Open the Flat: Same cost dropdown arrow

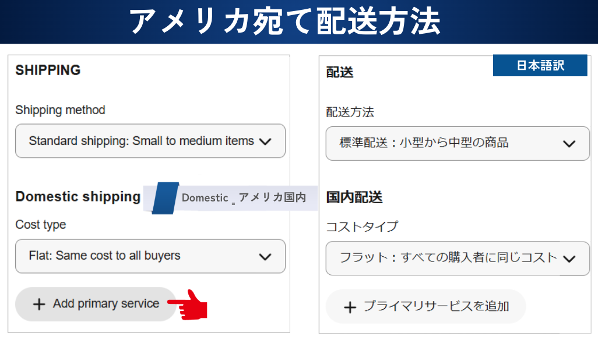click(265, 256)
